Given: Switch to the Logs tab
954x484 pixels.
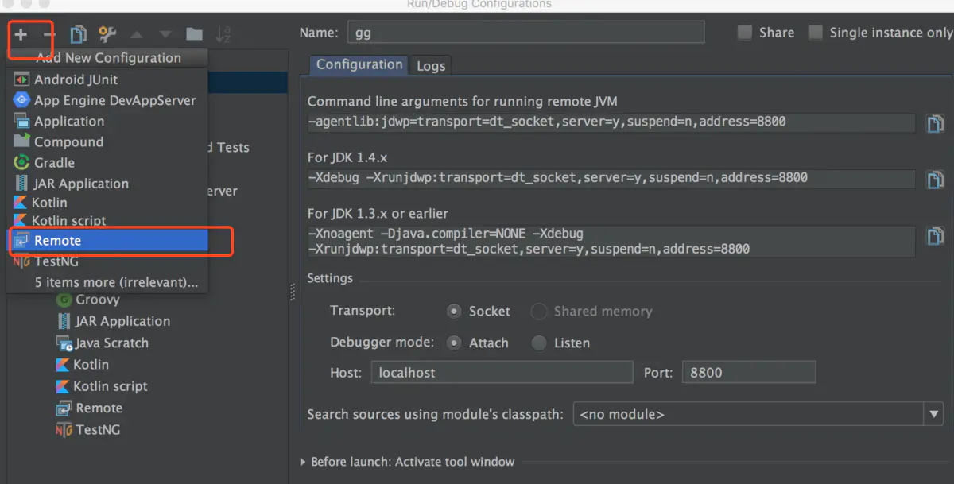Looking at the screenshot, I should coord(430,65).
